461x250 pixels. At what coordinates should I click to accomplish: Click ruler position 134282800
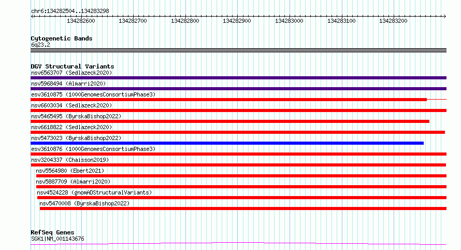(x=185, y=21)
